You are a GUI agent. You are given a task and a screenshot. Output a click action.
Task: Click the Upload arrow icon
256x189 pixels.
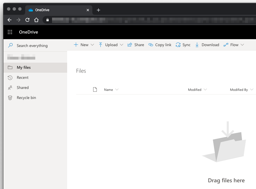(x=100, y=45)
